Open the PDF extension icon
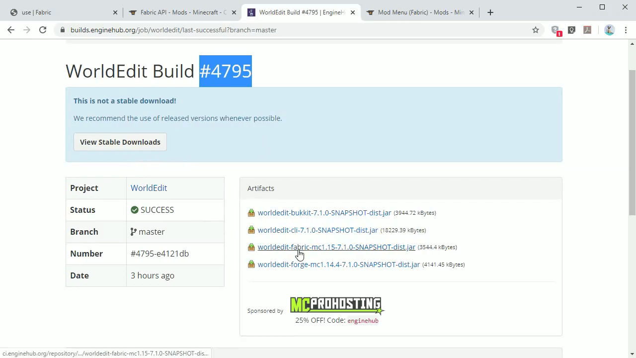The width and height of the screenshot is (636, 358). coord(587,30)
